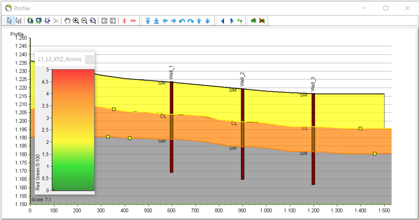Select the Well_1 borehole label
419x220 pixels.
(171, 72)
